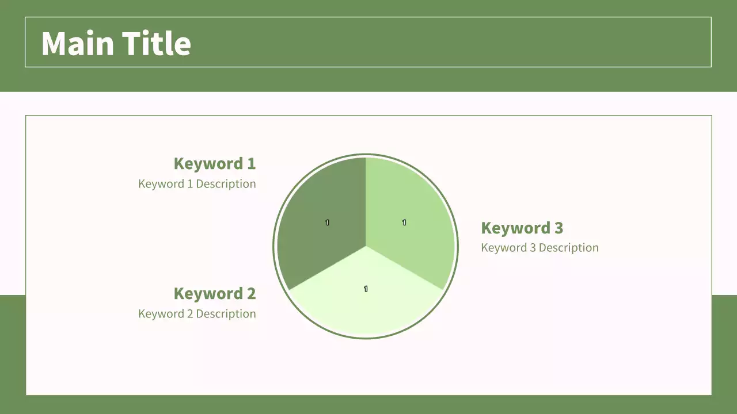Click the data label in the right slice
Viewport: 737px width, 414px height.
coord(404,223)
